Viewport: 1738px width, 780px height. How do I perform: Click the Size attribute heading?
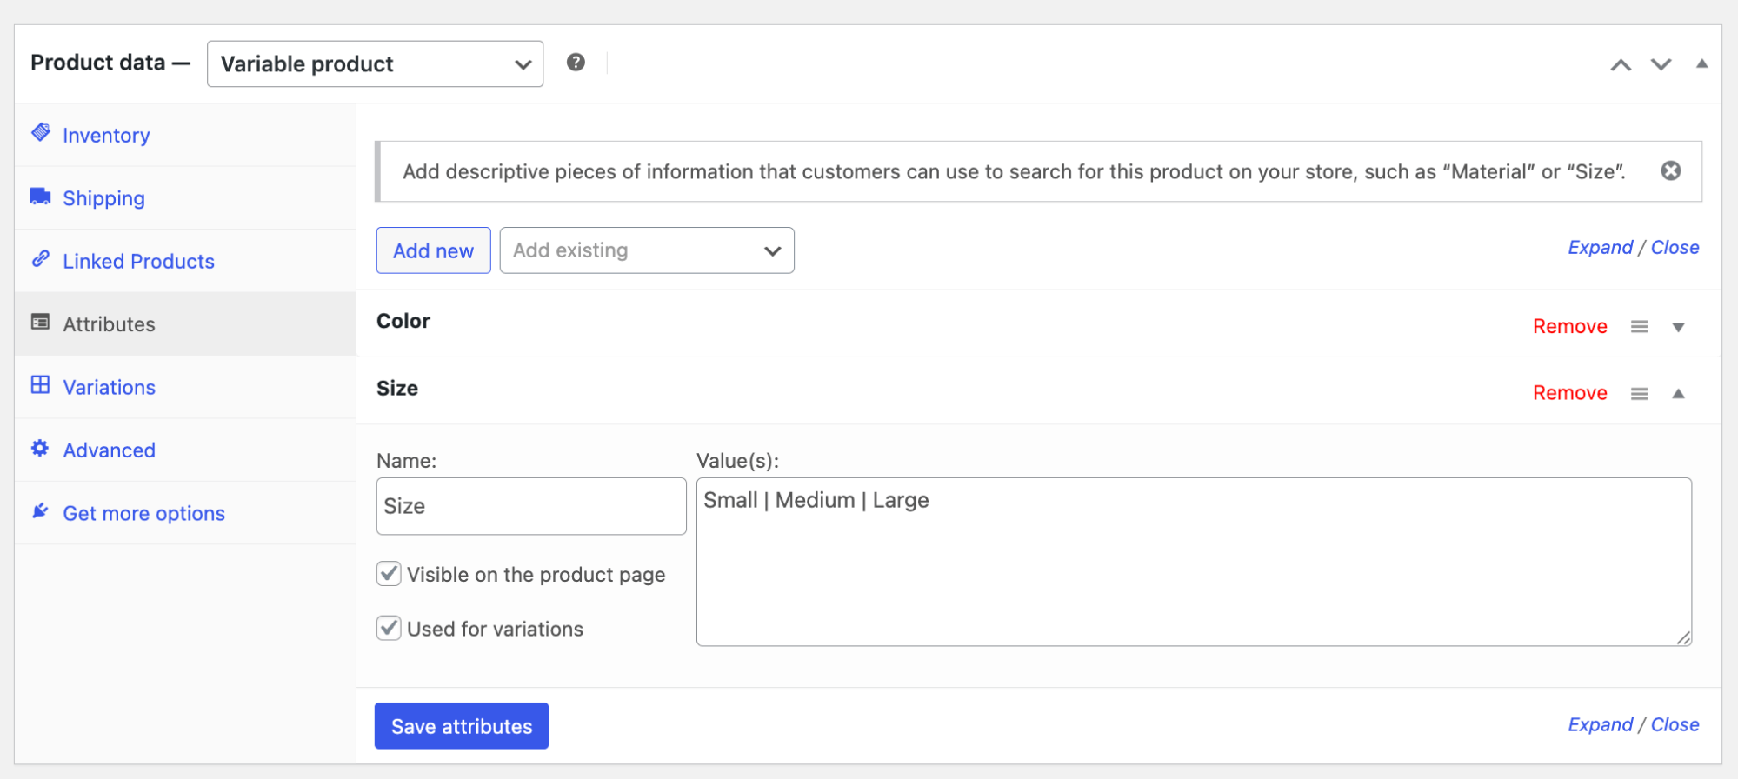tap(397, 389)
